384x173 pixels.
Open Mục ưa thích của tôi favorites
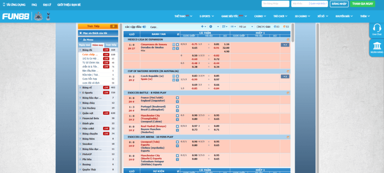click(x=98, y=33)
